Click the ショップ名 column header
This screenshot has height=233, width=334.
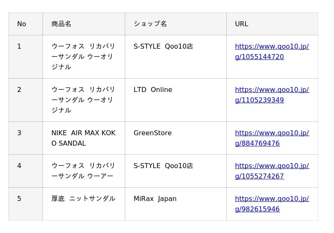click(176, 24)
